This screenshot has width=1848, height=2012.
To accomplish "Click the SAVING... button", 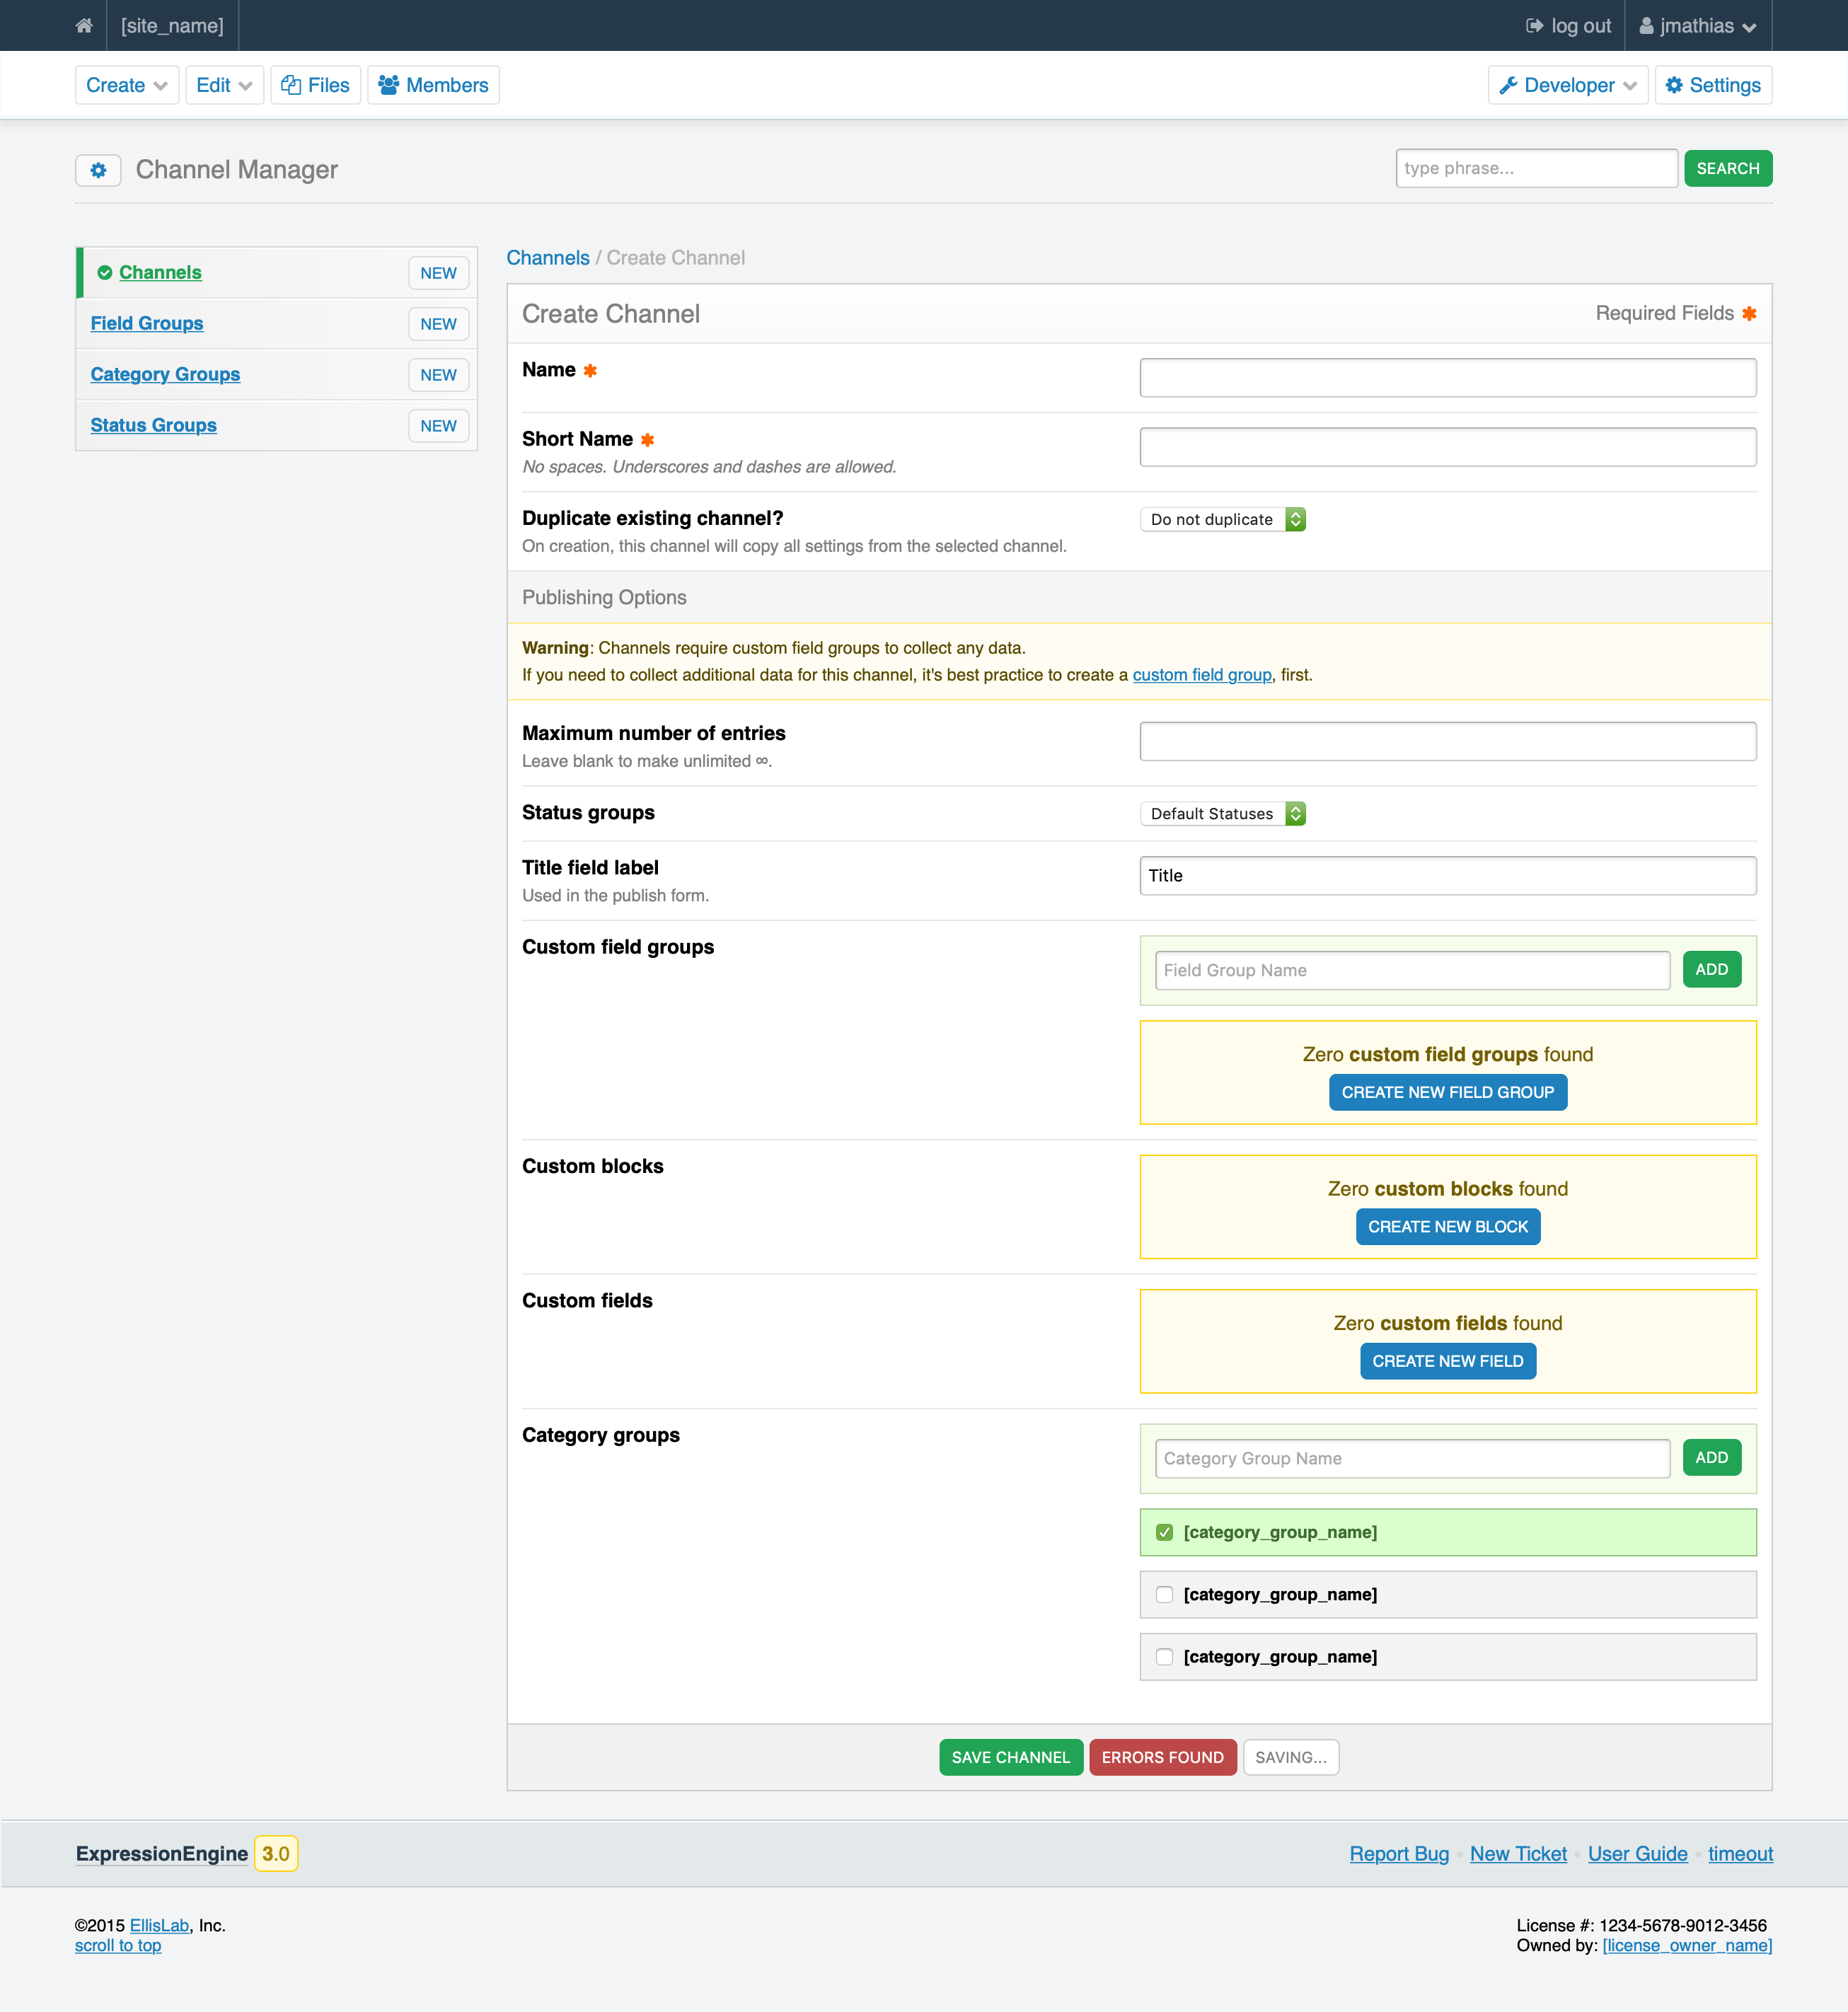I will pos(1290,1757).
